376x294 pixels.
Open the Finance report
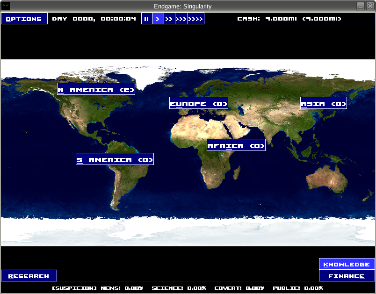click(x=347, y=276)
